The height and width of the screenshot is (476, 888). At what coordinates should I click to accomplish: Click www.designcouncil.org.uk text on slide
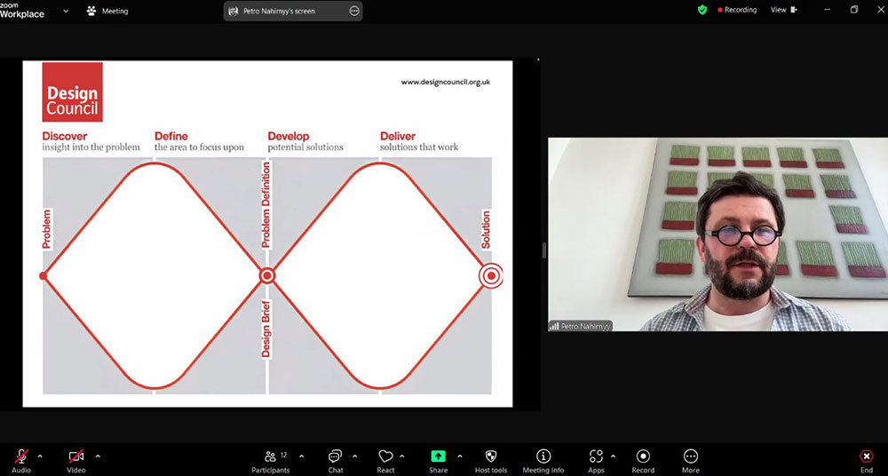coord(446,83)
